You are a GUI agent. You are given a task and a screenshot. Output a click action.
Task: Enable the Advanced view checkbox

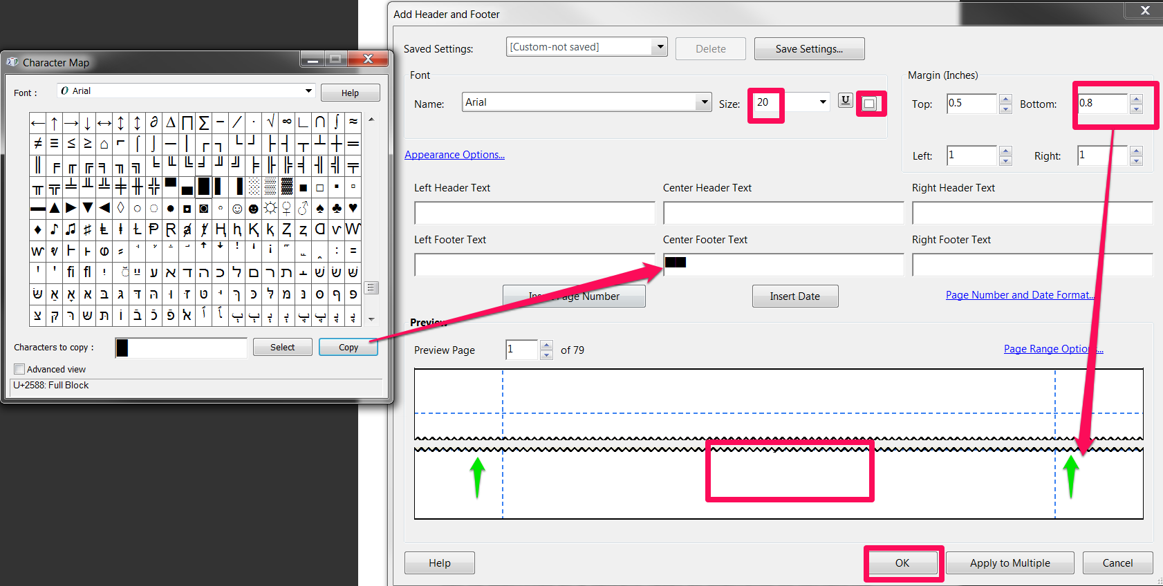tap(19, 369)
